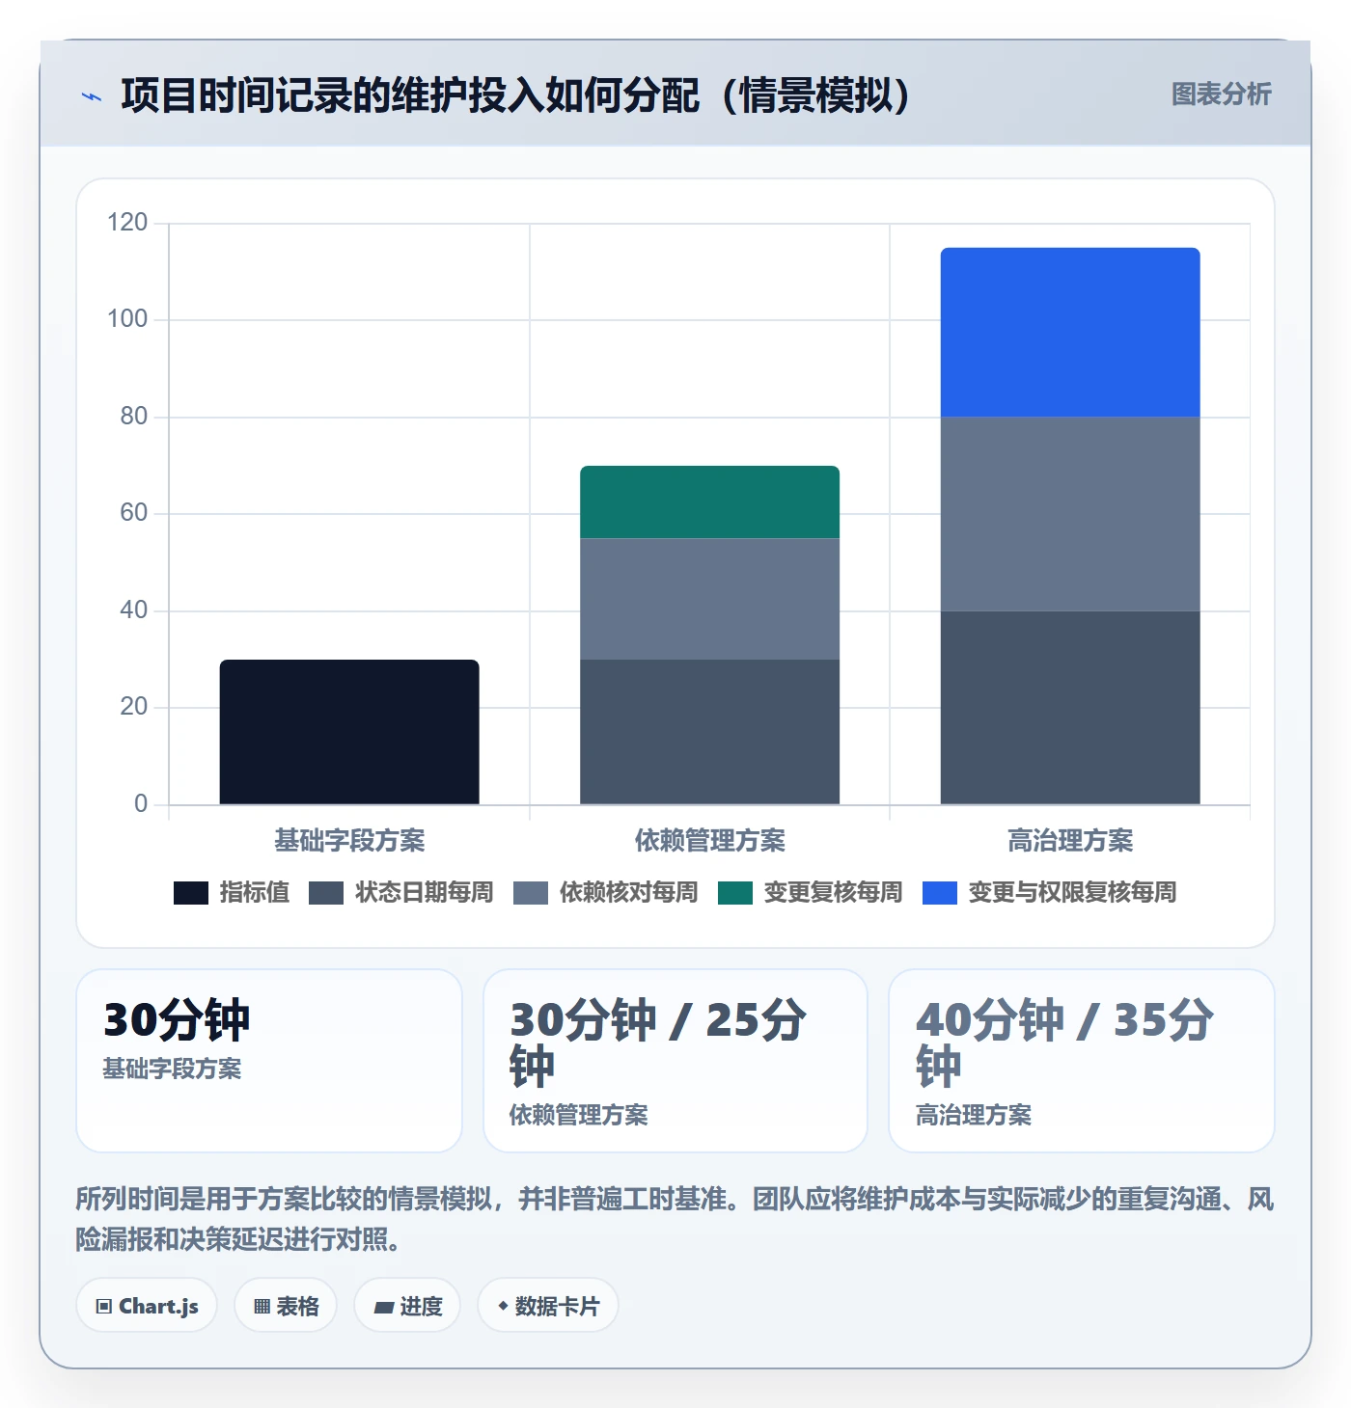Screen dimensions: 1351x1408
Task: Select the 表格 tag
Action: (286, 1306)
